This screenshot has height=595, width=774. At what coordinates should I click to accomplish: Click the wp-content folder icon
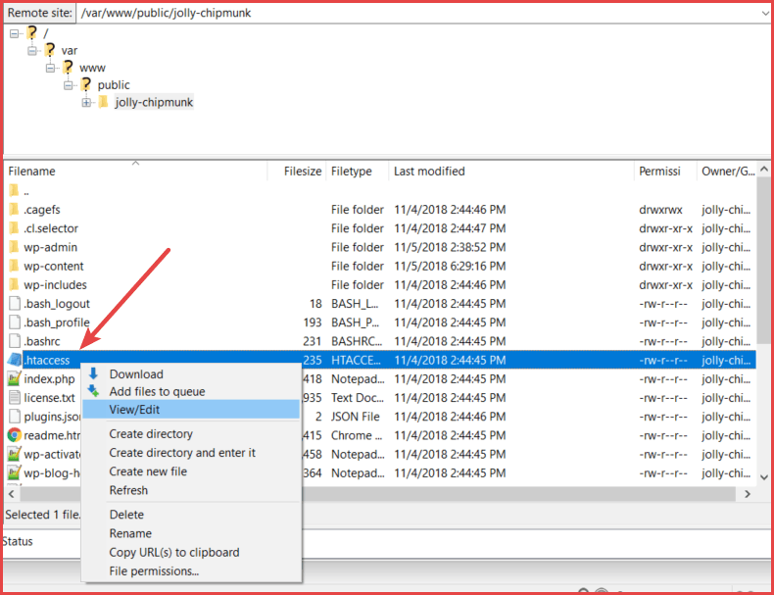tap(14, 266)
